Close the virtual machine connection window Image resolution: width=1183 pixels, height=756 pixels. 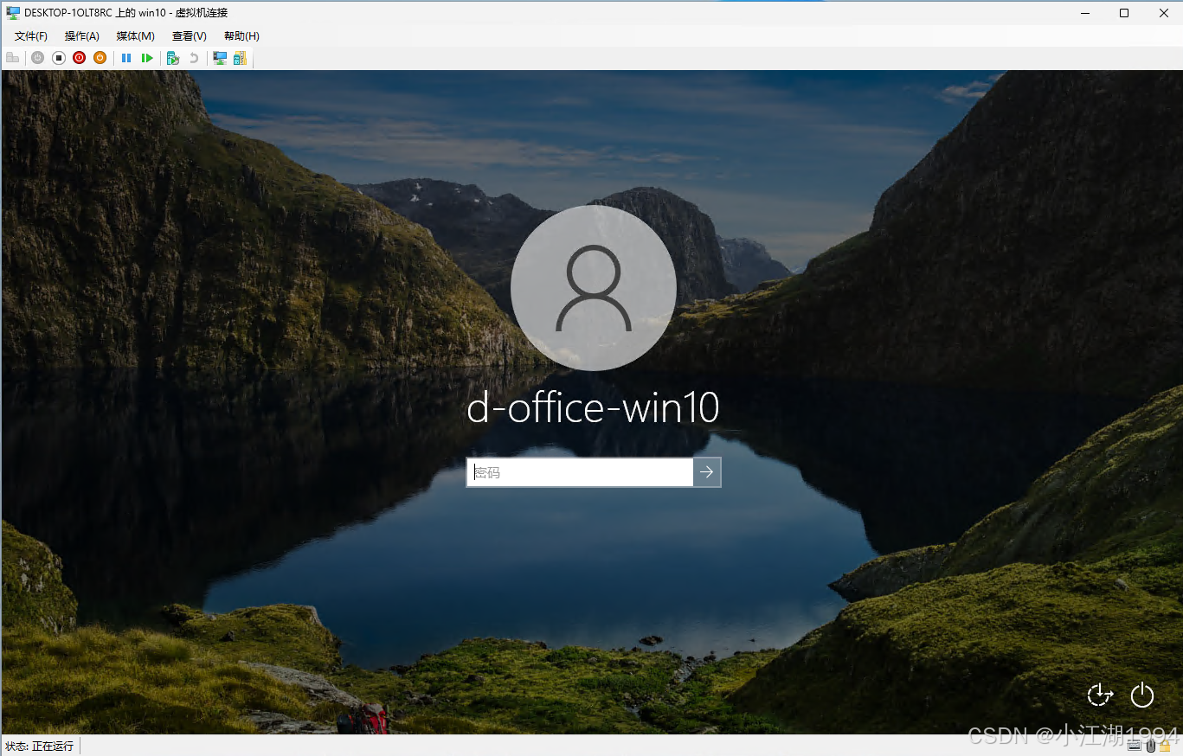click(1163, 13)
